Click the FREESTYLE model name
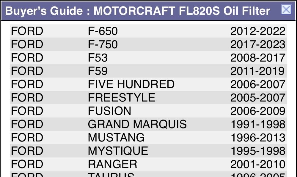 click(122, 98)
